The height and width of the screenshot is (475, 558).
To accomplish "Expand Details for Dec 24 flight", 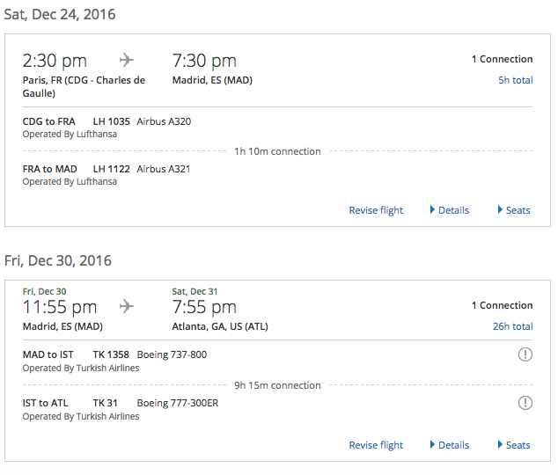I will tap(450, 210).
